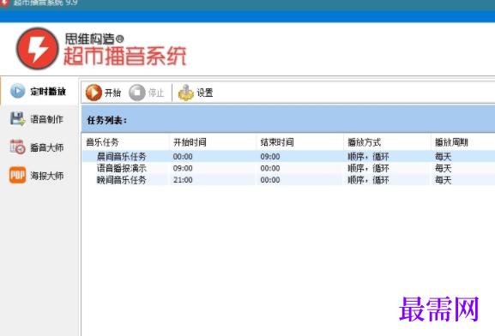495x336 pixels.
Task: Click 顺序，循环 in the 晨间音乐任务 row
Action: coord(368,157)
